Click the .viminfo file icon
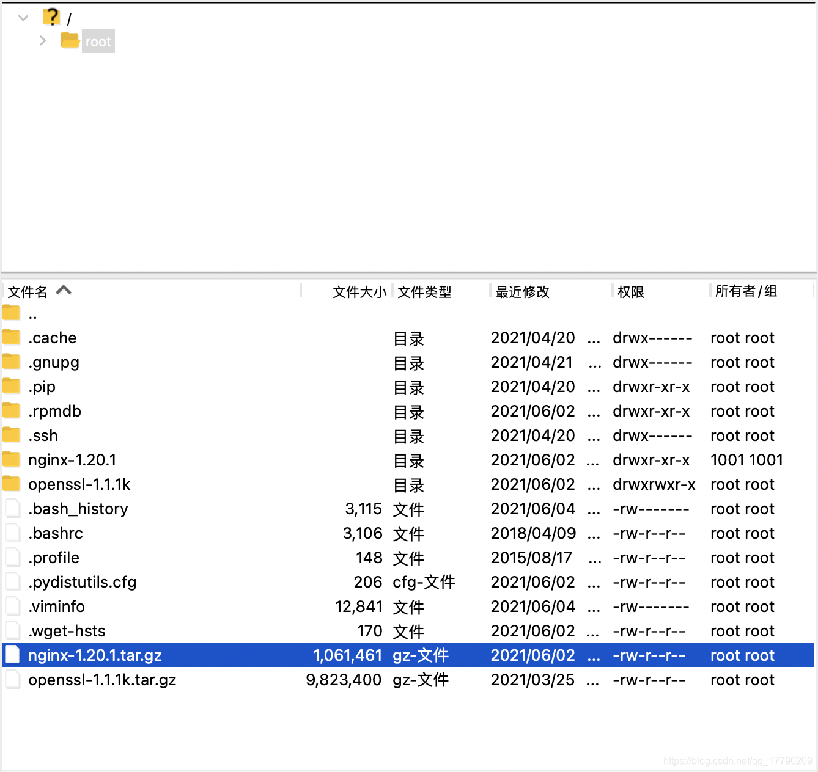The height and width of the screenshot is (772, 818). [12, 606]
